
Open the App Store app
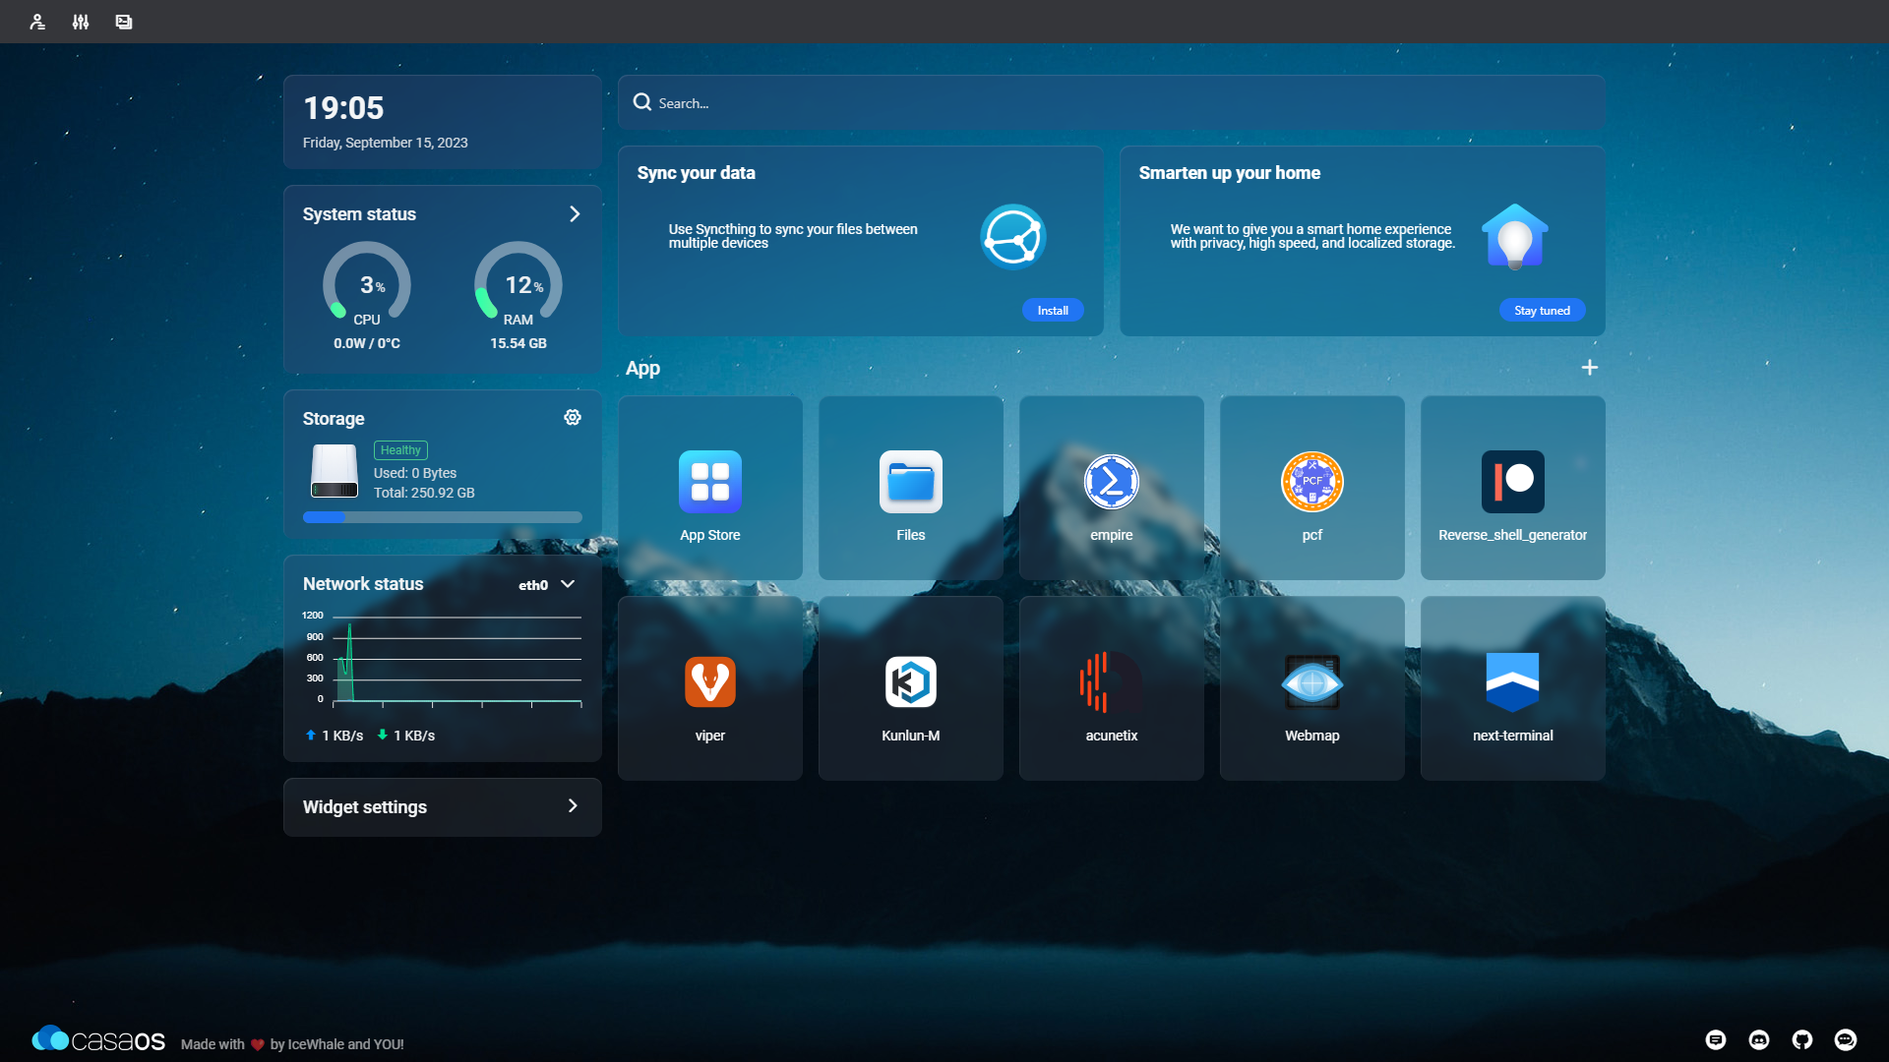709,482
